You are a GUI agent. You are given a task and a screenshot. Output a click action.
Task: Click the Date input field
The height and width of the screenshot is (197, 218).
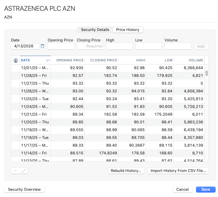point(25,46)
